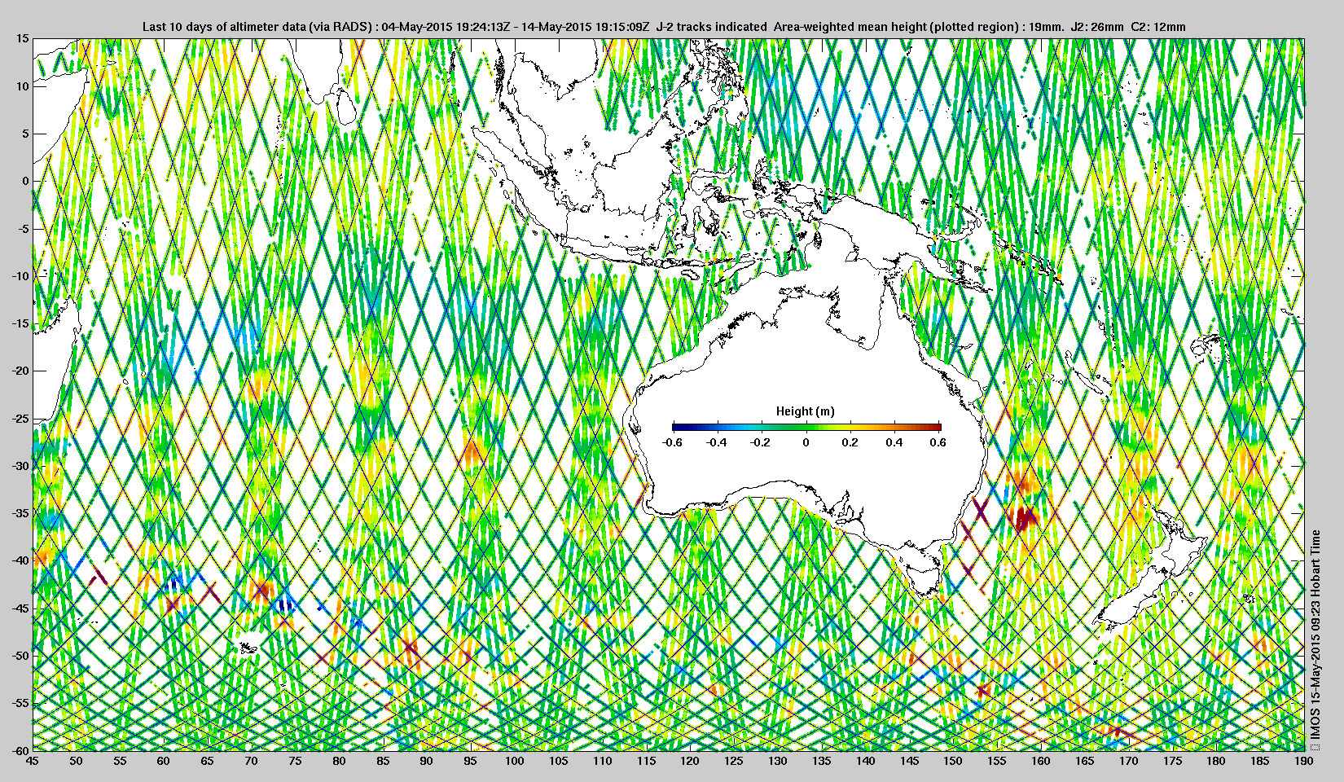Click latitude tick label '-30' on y-axis
The width and height of the screenshot is (1344, 782).
point(20,465)
